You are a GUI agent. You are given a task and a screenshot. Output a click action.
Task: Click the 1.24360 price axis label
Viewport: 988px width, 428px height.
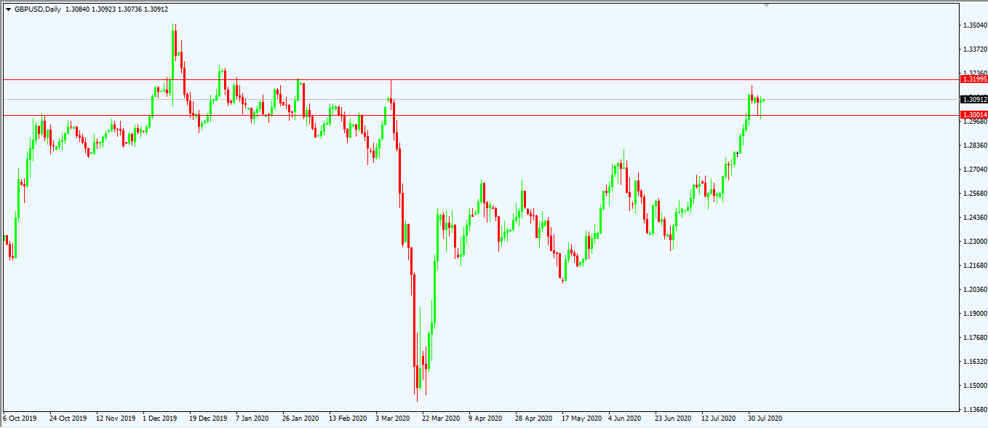pyautogui.click(x=975, y=218)
